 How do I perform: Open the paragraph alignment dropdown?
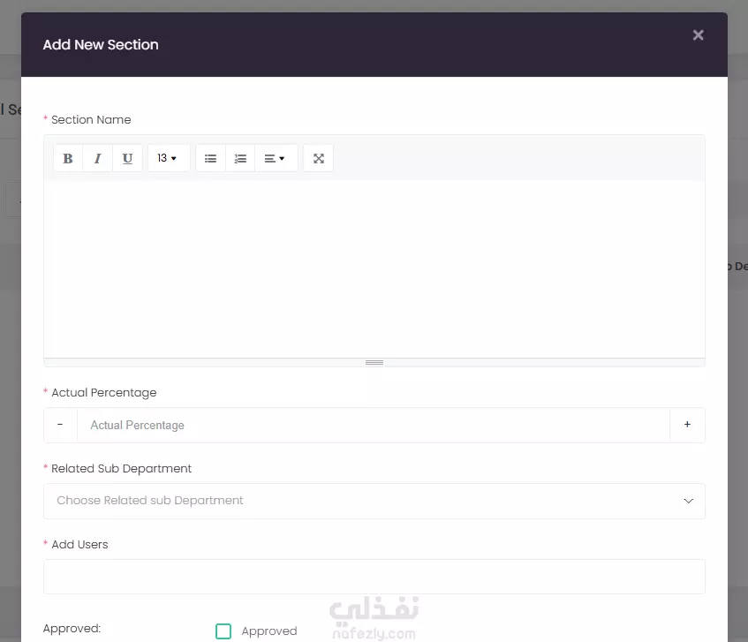tap(276, 158)
